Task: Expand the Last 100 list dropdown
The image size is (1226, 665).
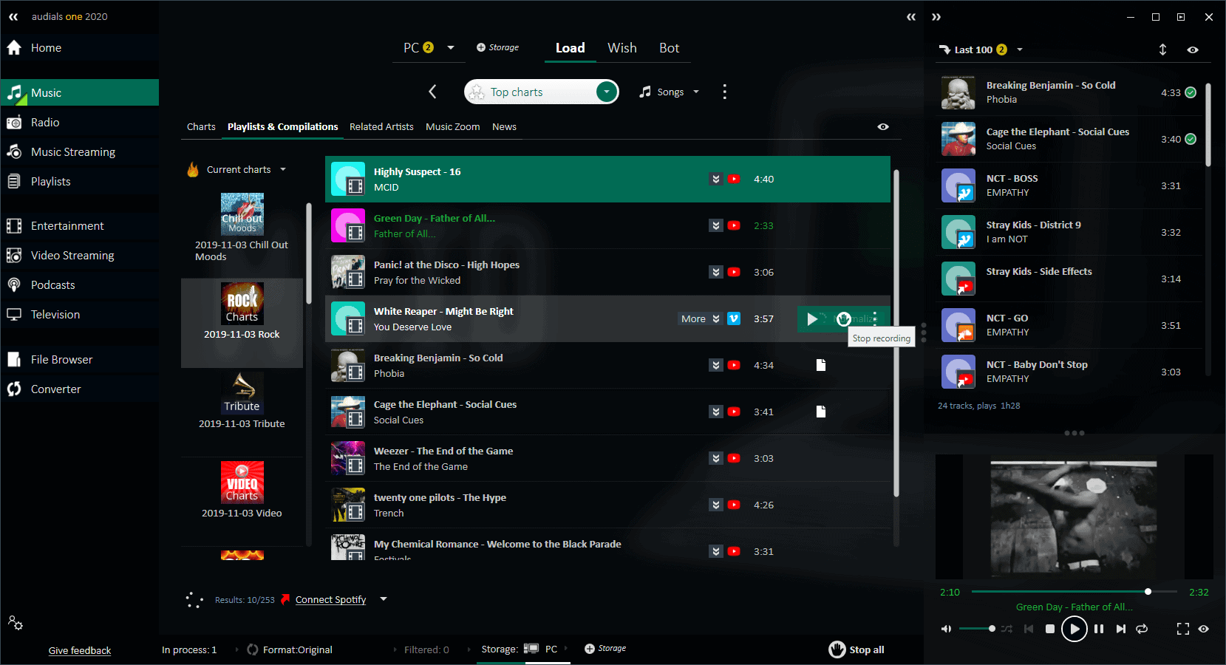Action: (1020, 50)
